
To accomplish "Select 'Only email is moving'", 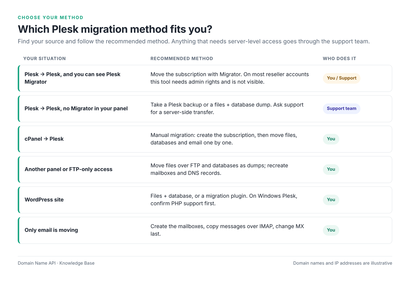I will tap(51, 230).
